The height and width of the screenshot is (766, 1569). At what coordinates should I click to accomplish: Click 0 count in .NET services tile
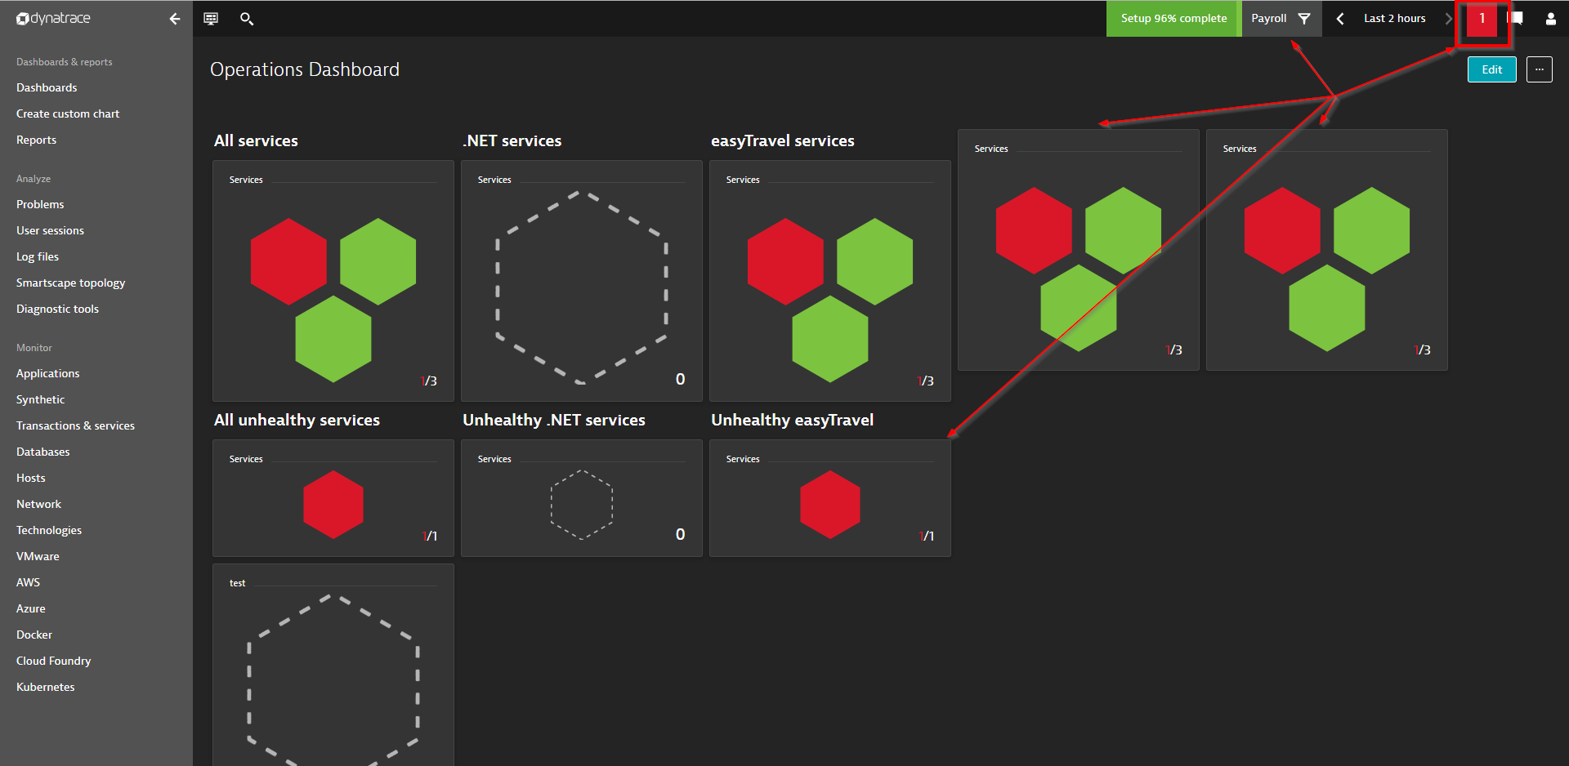tap(680, 379)
